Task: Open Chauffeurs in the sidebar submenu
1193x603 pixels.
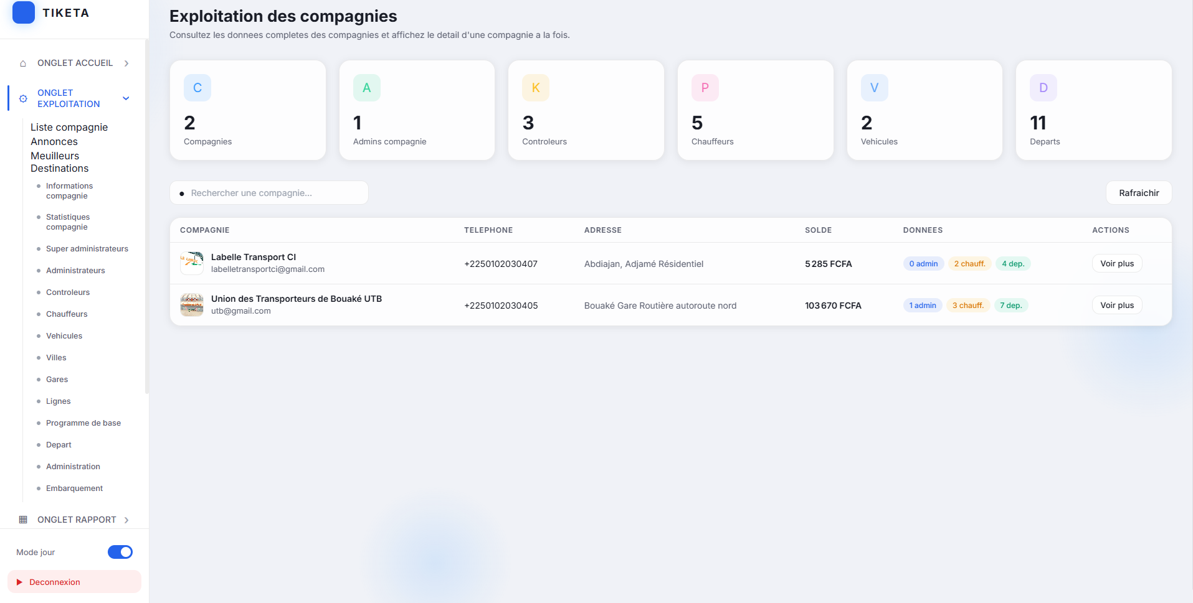Action: (x=67, y=314)
